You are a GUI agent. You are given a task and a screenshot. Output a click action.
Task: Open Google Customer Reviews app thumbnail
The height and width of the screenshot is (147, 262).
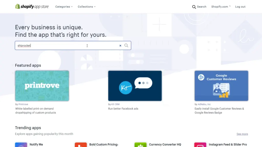click(x=221, y=86)
